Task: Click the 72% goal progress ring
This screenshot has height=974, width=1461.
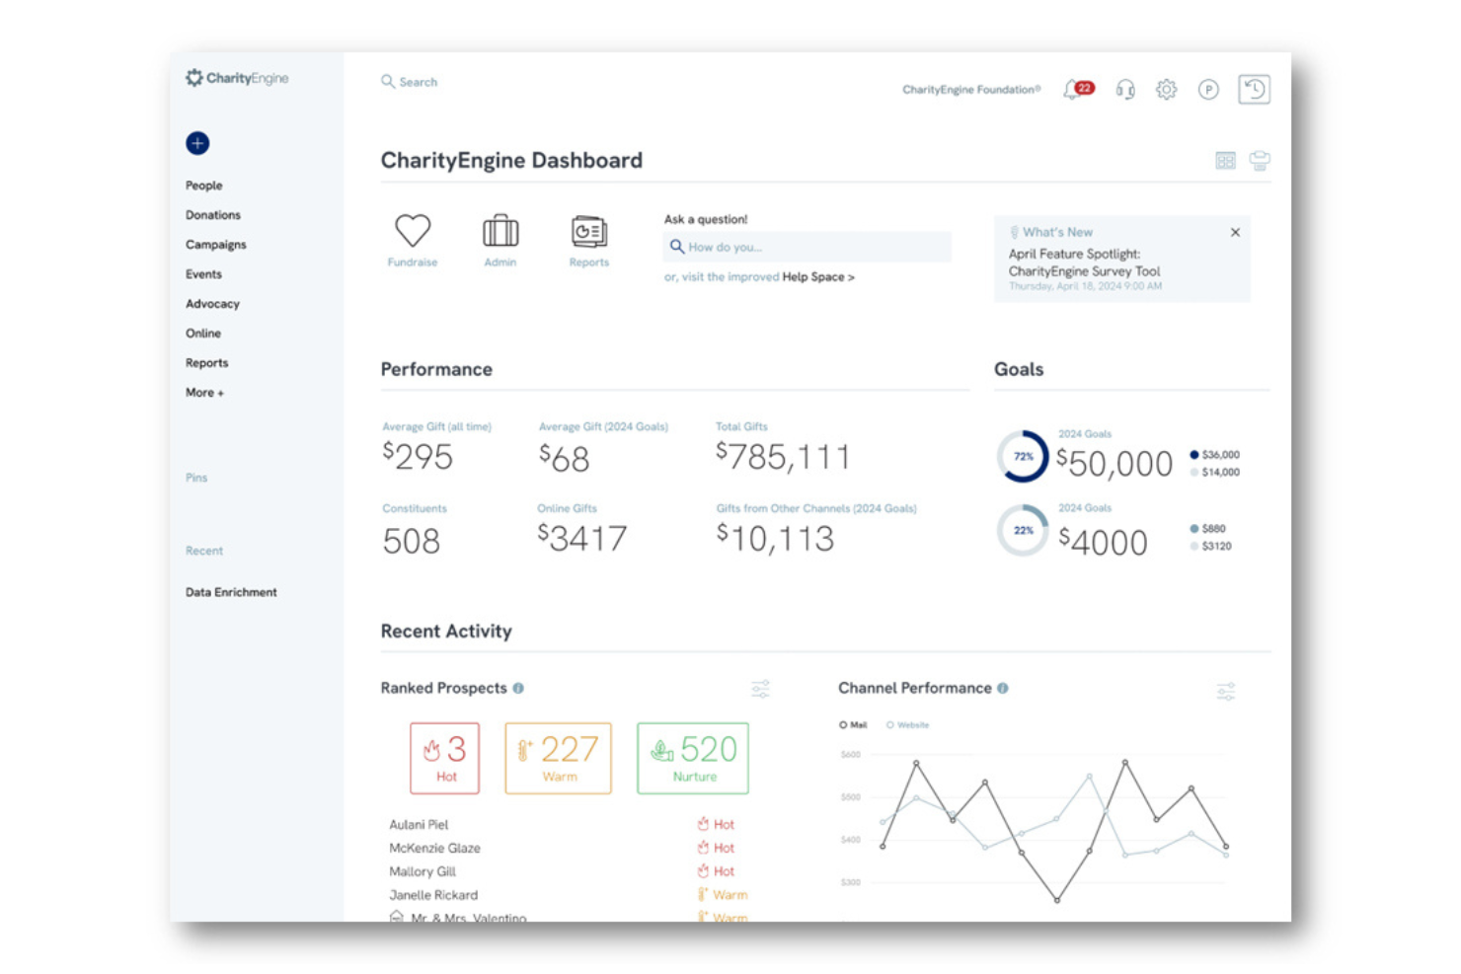Action: (1023, 456)
